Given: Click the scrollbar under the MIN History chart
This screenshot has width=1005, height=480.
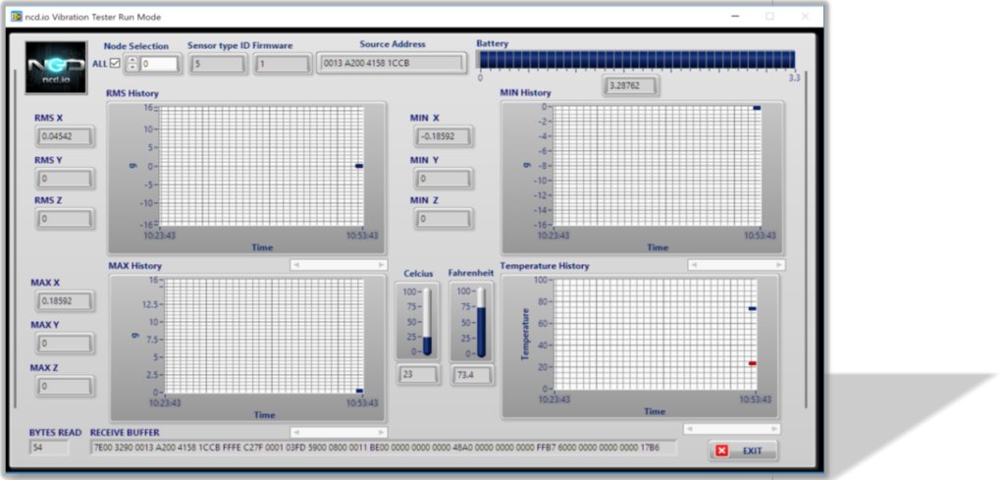Looking at the screenshot, I should (736, 265).
